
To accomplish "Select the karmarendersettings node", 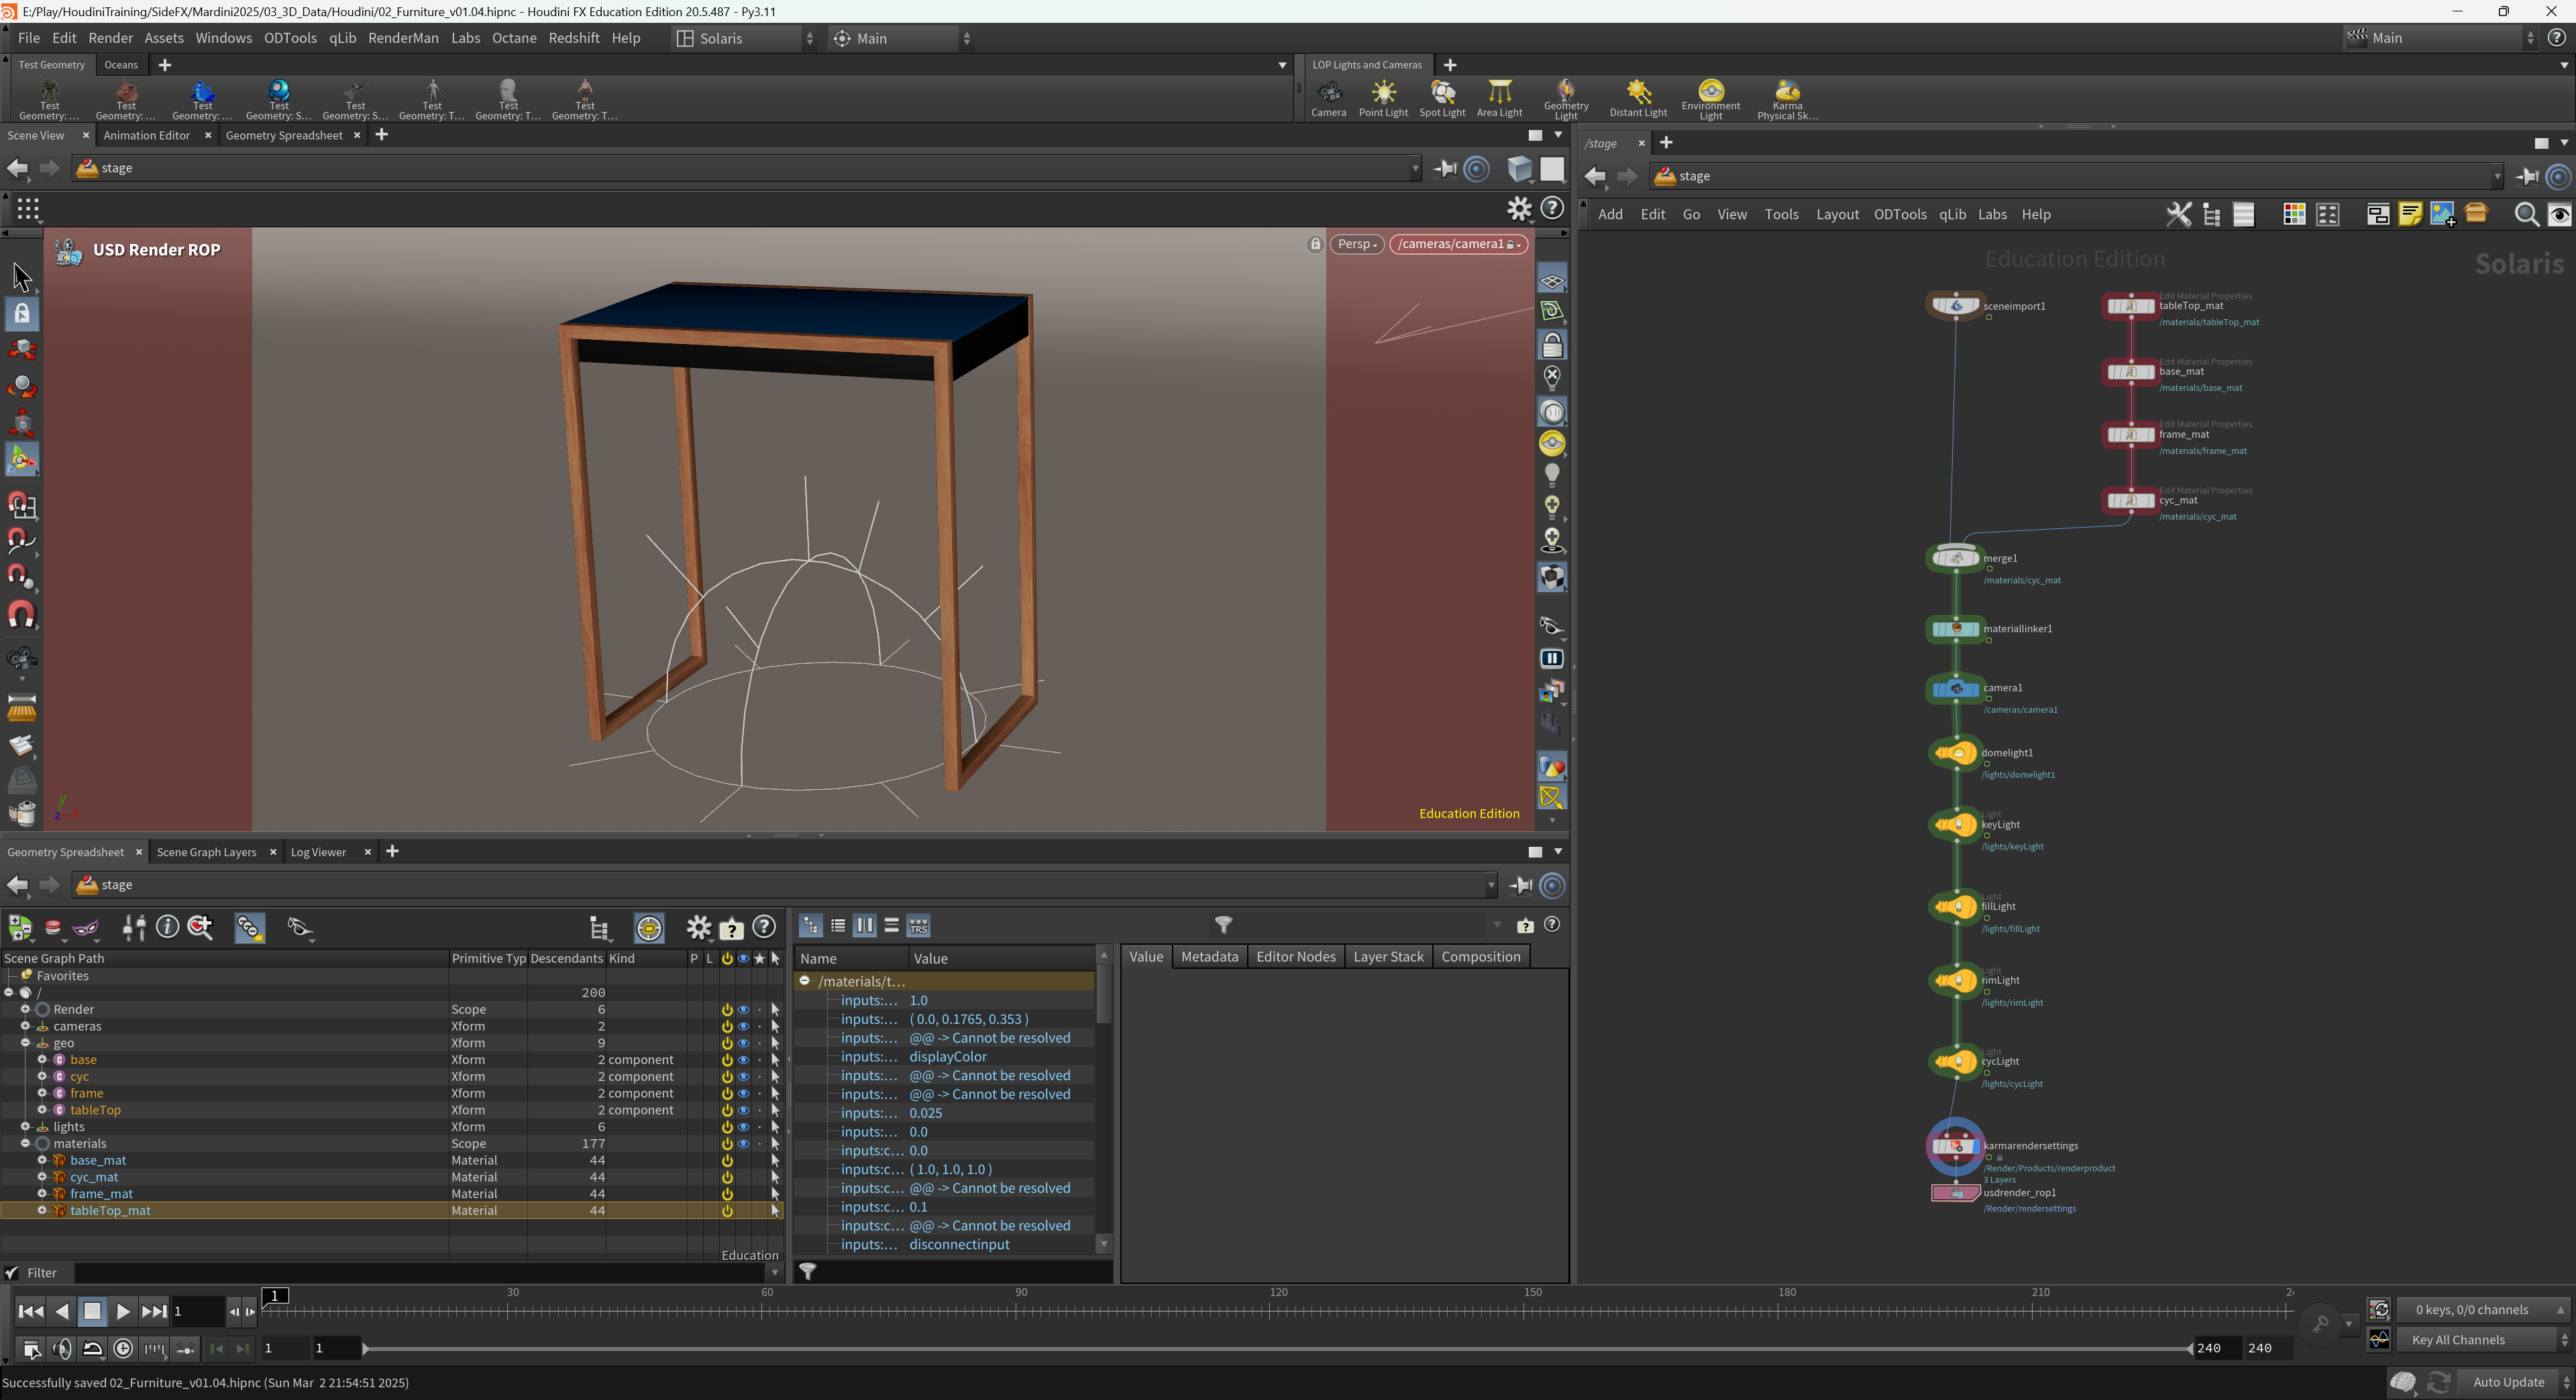I will 1955,1146.
